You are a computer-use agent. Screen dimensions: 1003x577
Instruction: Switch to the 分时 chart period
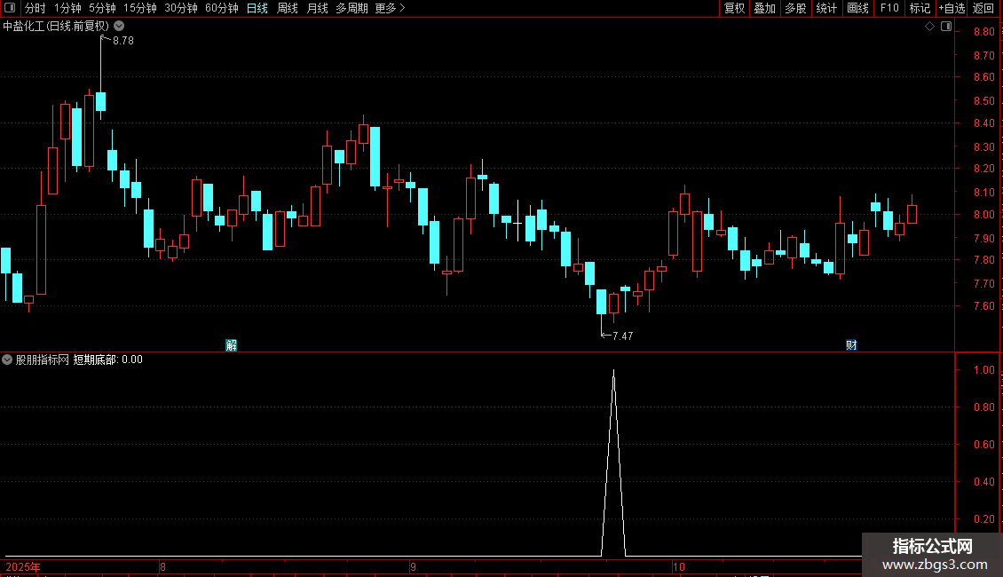(x=36, y=8)
